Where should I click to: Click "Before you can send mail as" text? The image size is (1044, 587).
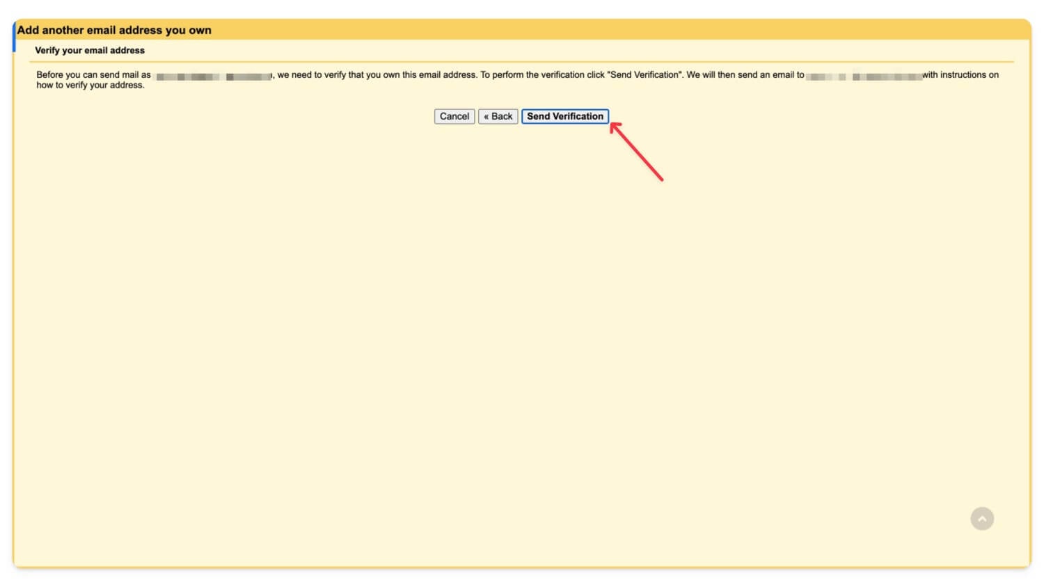pyautogui.click(x=93, y=74)
